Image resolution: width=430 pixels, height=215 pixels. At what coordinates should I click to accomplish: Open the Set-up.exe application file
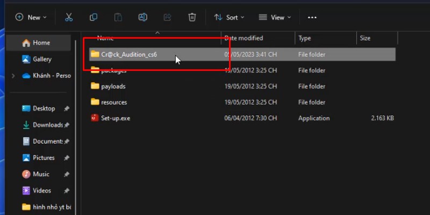(x=115, y=118)
